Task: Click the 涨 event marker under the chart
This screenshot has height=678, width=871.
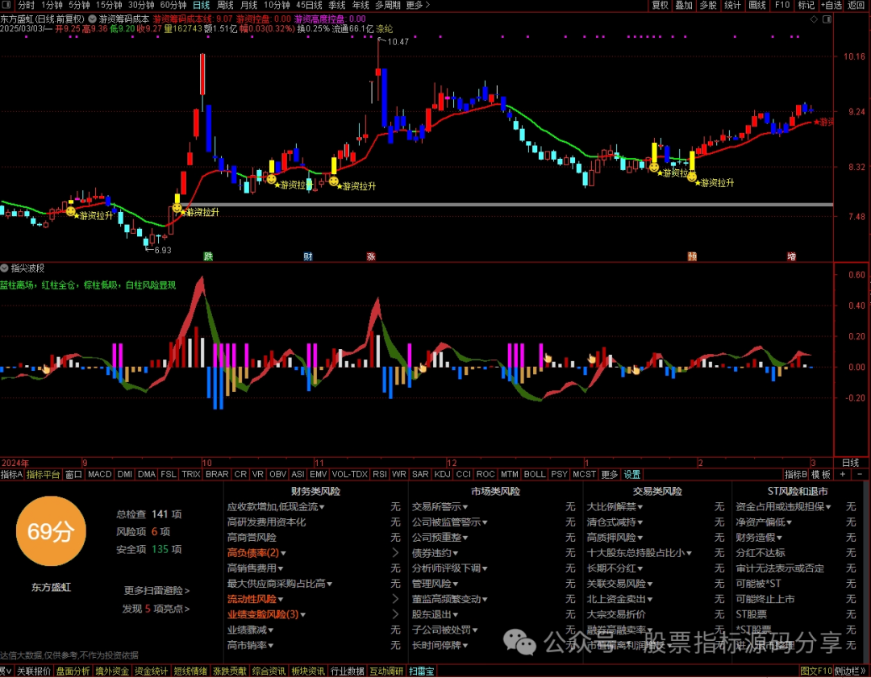Action: point(370,256)
